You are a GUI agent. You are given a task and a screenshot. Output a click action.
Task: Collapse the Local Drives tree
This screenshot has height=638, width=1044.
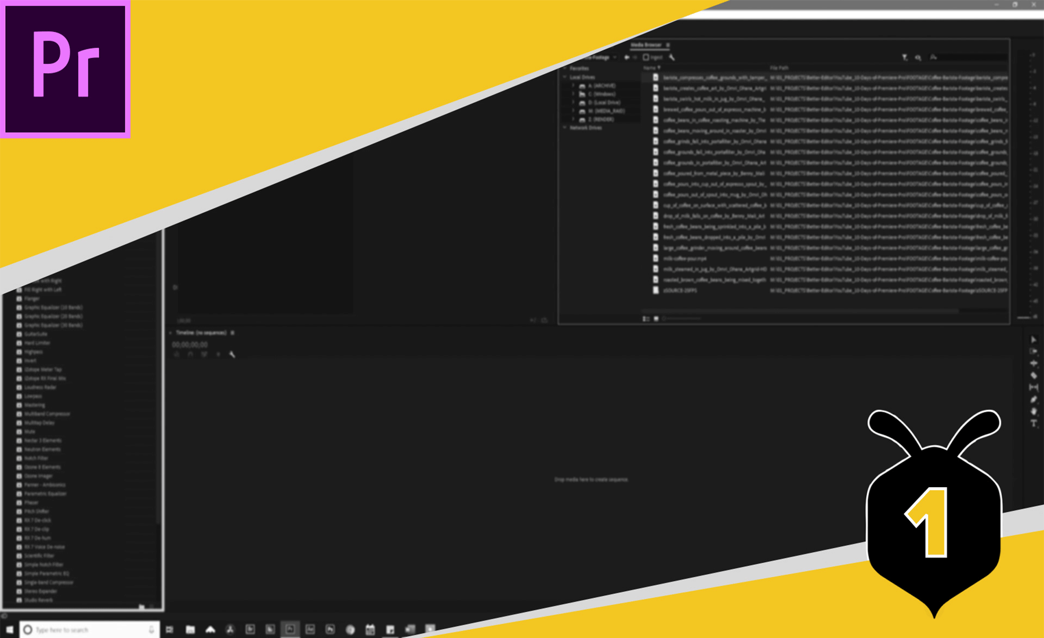(565, 77)
